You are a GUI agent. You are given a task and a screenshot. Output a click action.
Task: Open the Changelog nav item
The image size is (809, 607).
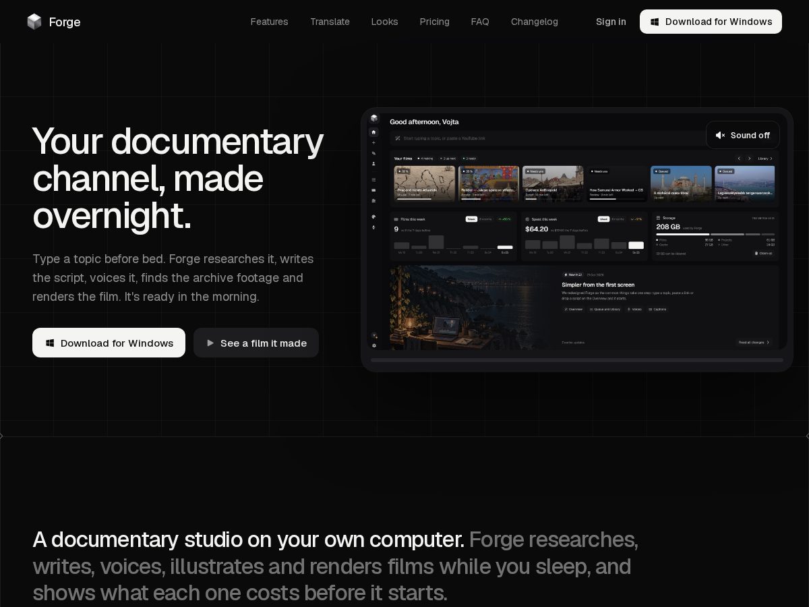535,22
